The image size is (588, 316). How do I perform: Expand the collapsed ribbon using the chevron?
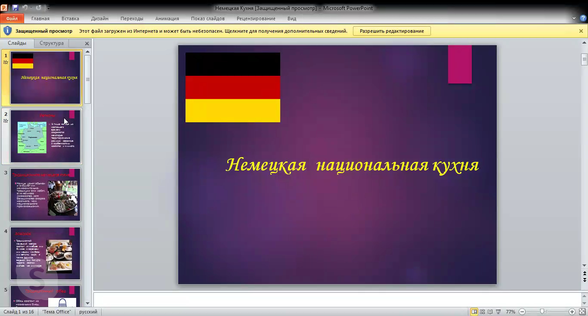click(574, 19)
